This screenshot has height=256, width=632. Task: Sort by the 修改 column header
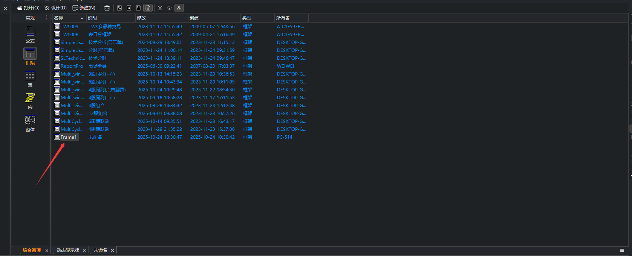162,18
